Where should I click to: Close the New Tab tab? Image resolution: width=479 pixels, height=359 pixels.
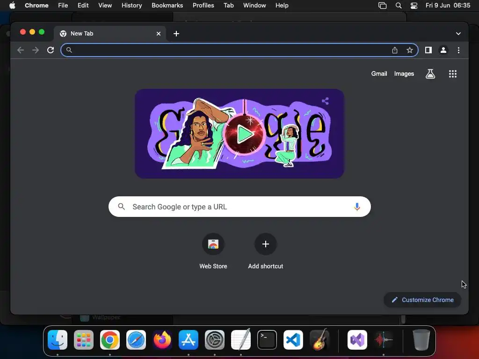point(159,34)
